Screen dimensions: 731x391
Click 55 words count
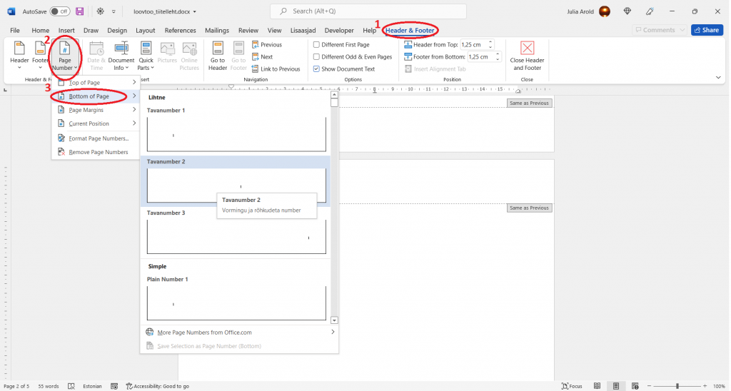49,386
